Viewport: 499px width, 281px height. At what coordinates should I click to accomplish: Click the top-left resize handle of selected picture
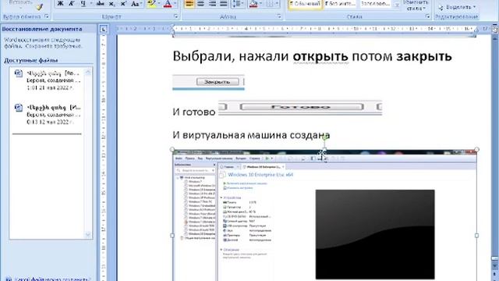172,149
